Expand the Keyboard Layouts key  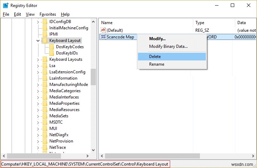click(x=38, y=60)
